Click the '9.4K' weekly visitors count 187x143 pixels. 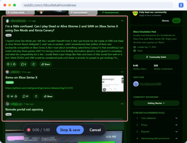[136, 66]
